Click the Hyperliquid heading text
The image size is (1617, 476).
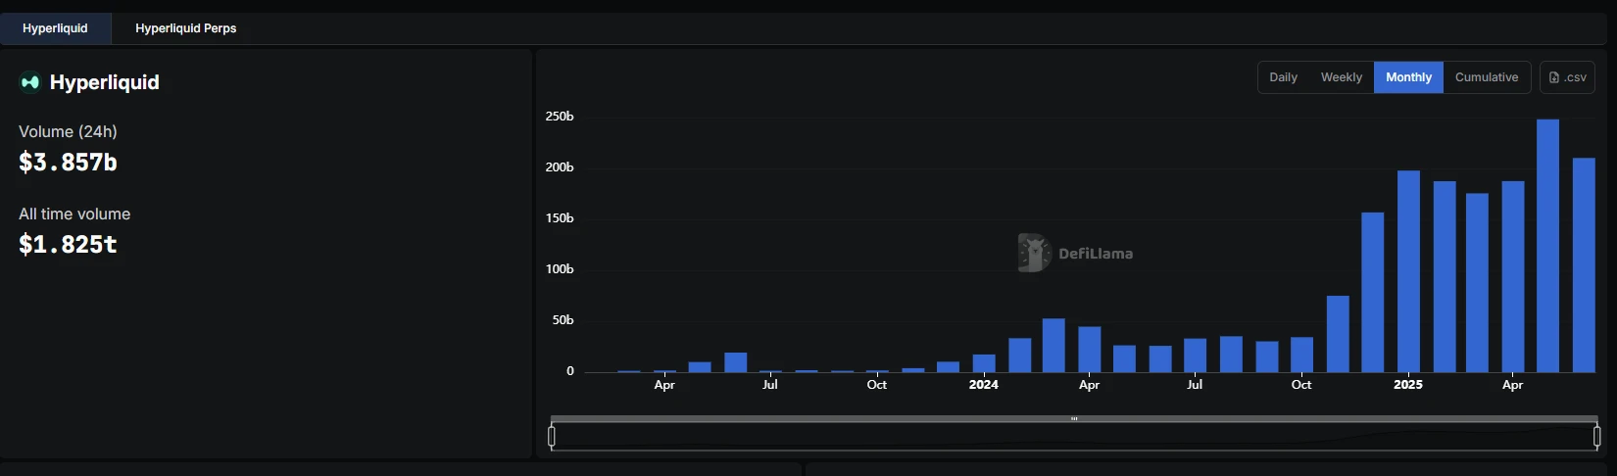105,82
